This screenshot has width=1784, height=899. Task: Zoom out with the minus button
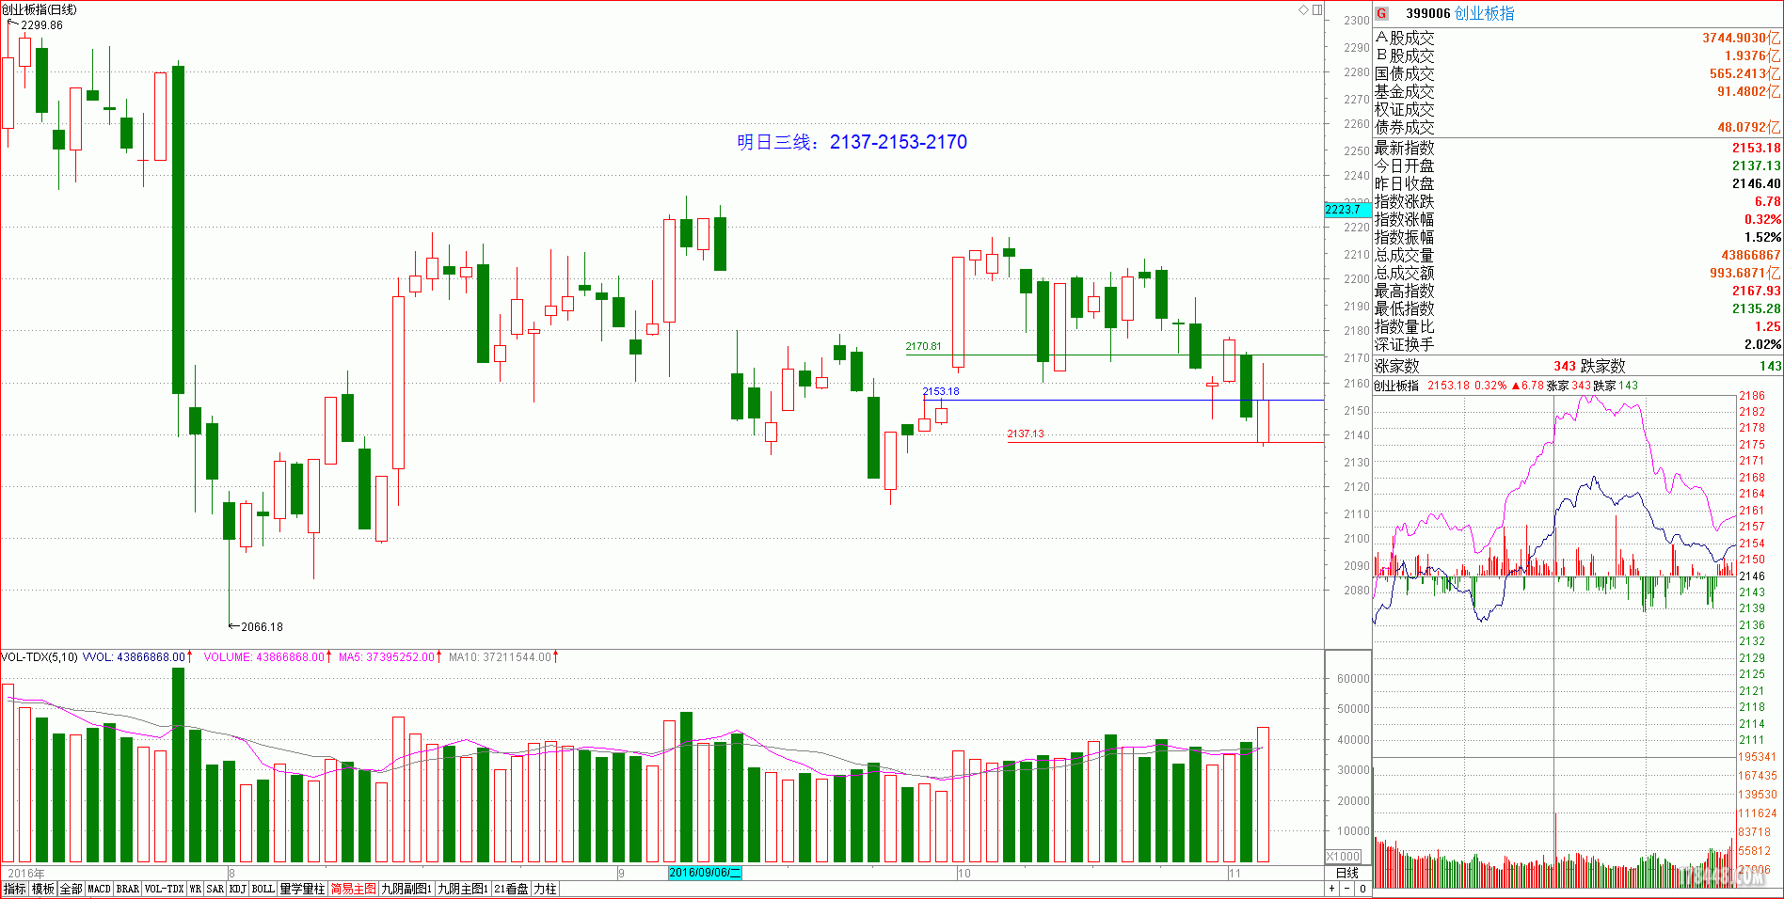(x=1346, y=888)
